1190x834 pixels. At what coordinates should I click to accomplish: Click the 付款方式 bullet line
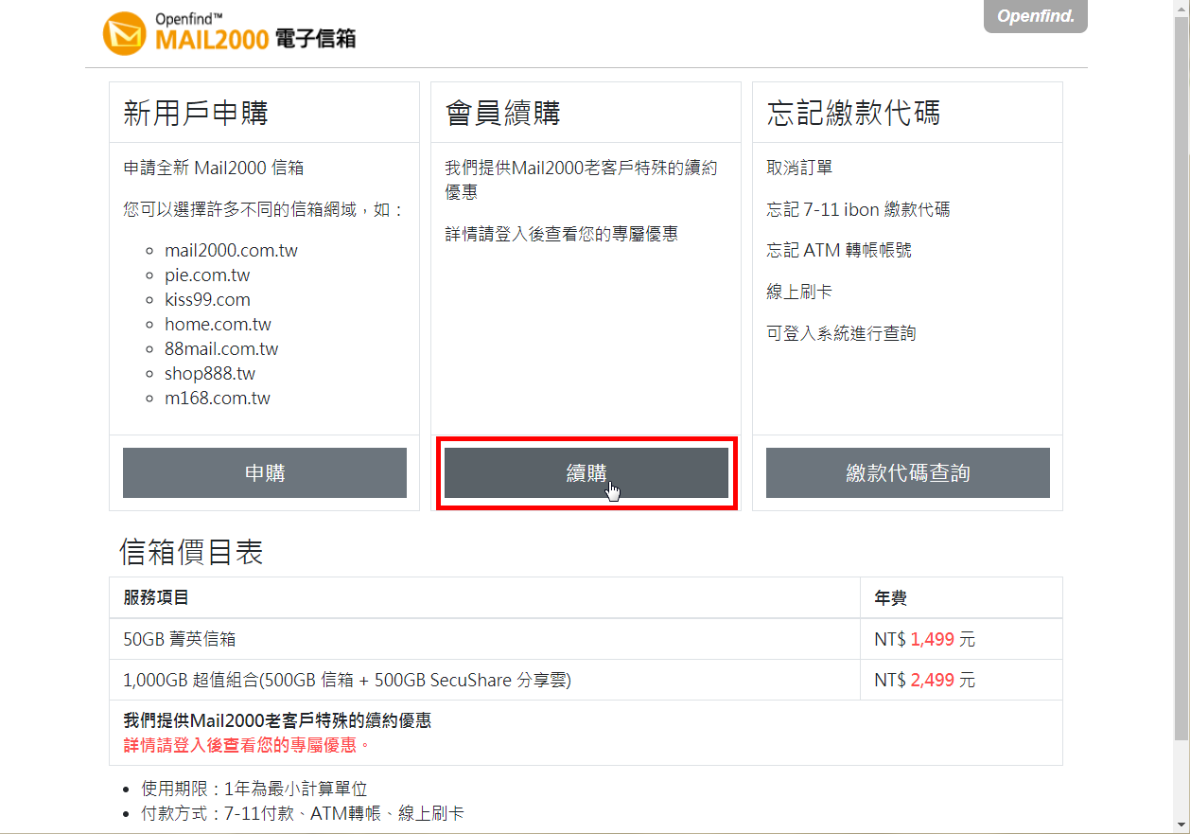(303, 813)
